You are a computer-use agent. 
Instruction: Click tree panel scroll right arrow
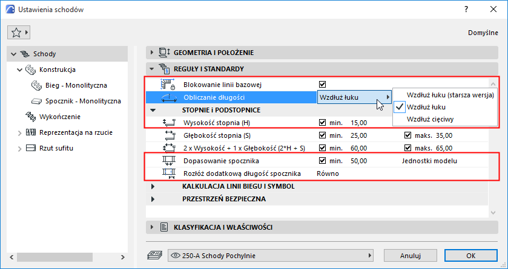[122, 257]
